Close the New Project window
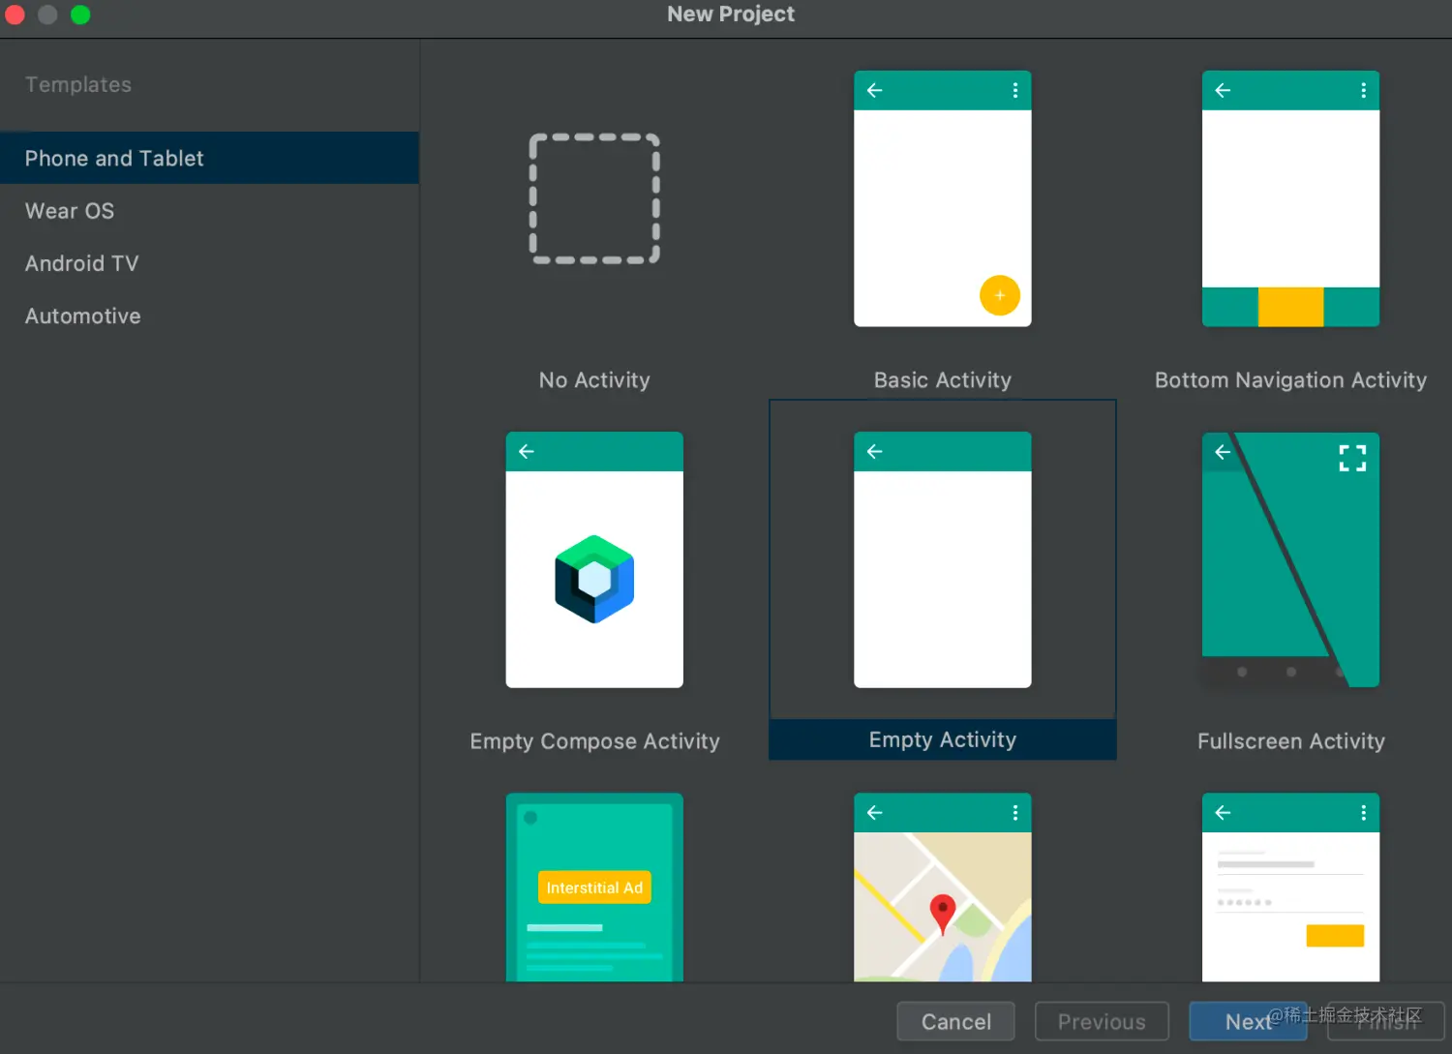The image size is (1452, 1054). [15, 15]
